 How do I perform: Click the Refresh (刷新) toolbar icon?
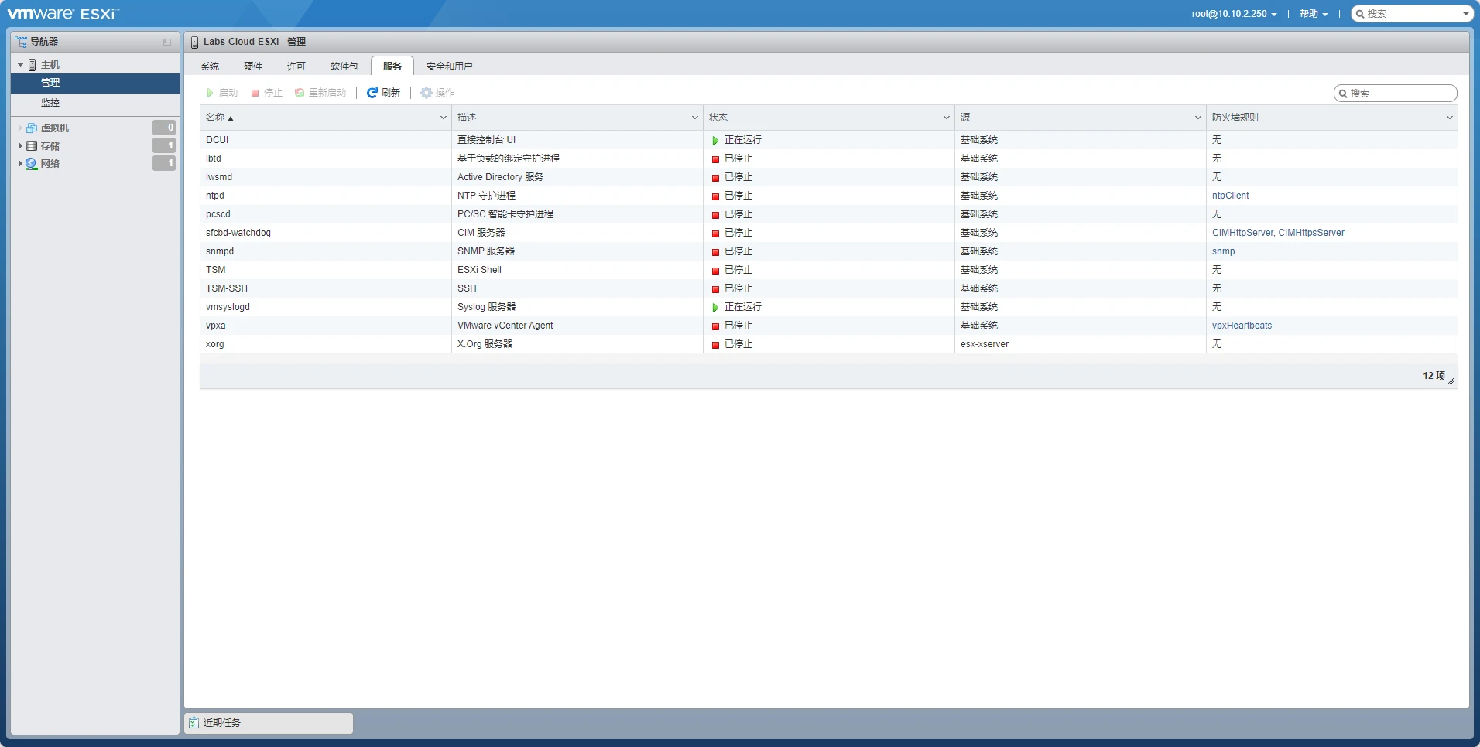(x=372, y=93)
